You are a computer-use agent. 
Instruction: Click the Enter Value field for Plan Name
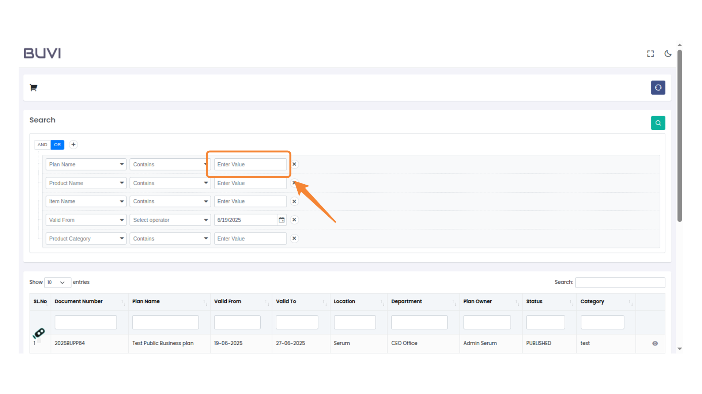tap(250, 164)
